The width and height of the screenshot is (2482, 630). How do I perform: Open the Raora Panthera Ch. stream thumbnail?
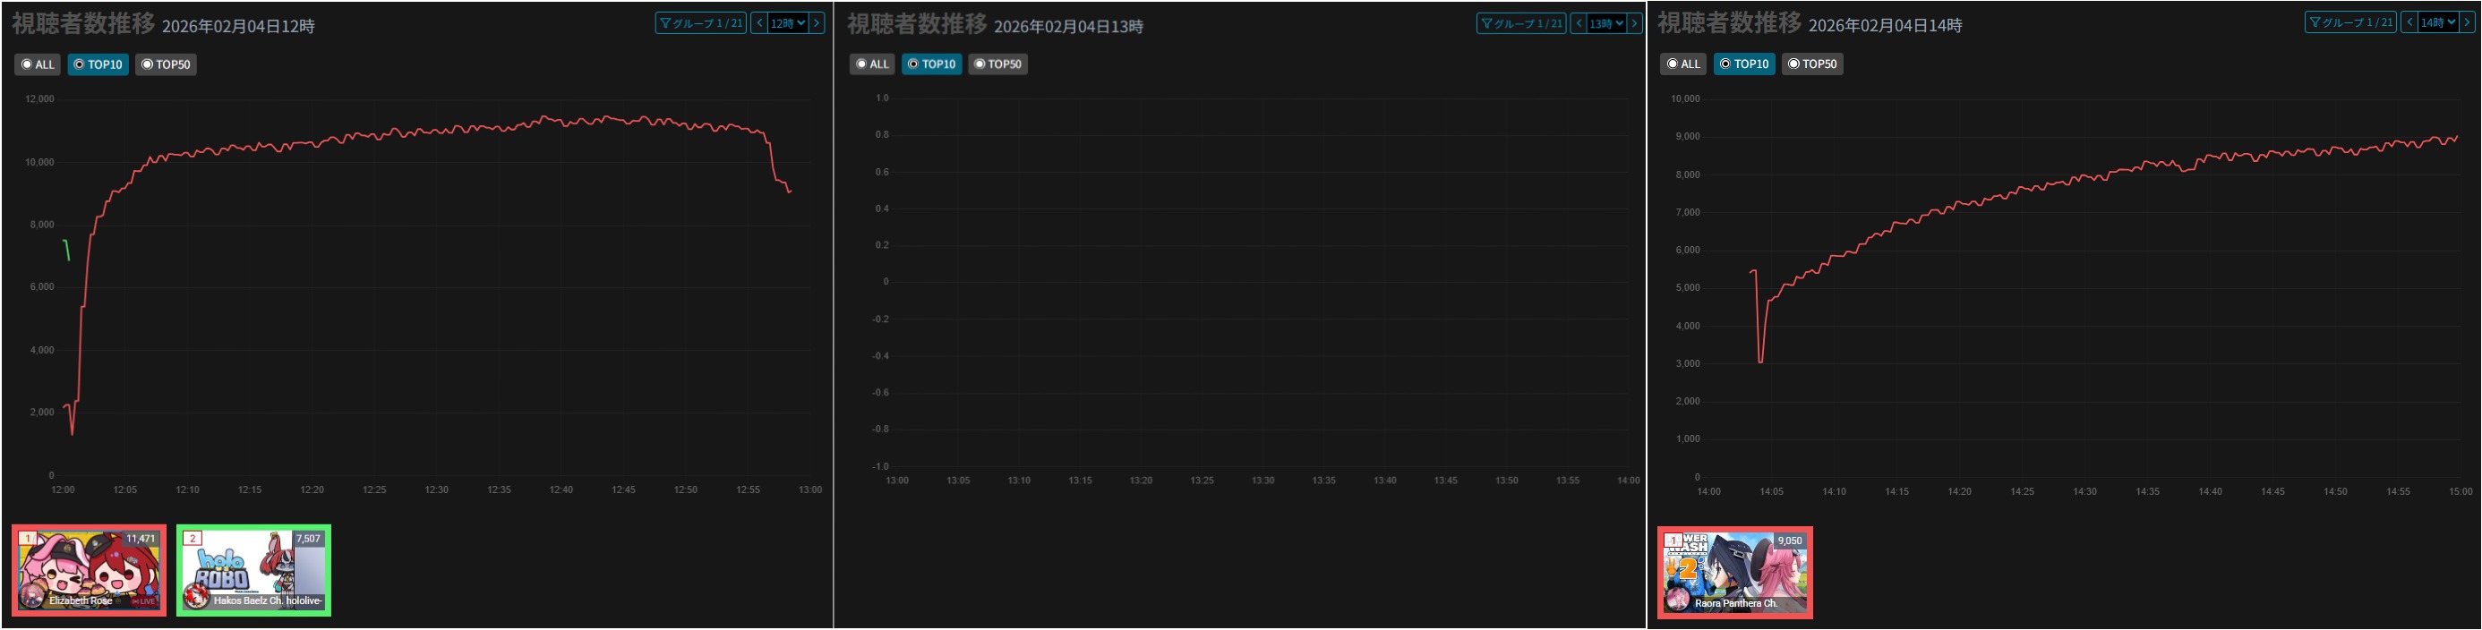(x=1735, y=573)
